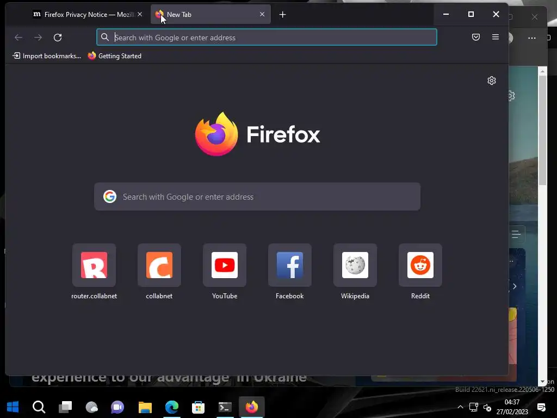This screenshot has height=418, width=557.
Task: Focus the center Google search box
Action: pos(257,196)
